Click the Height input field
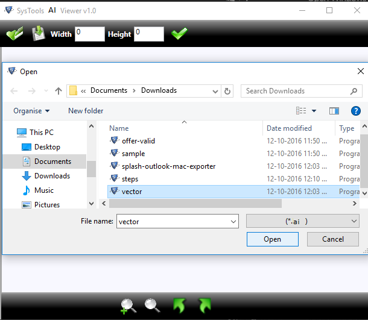The height and width of the screenshot is (320, 368). tap(149, 34)
